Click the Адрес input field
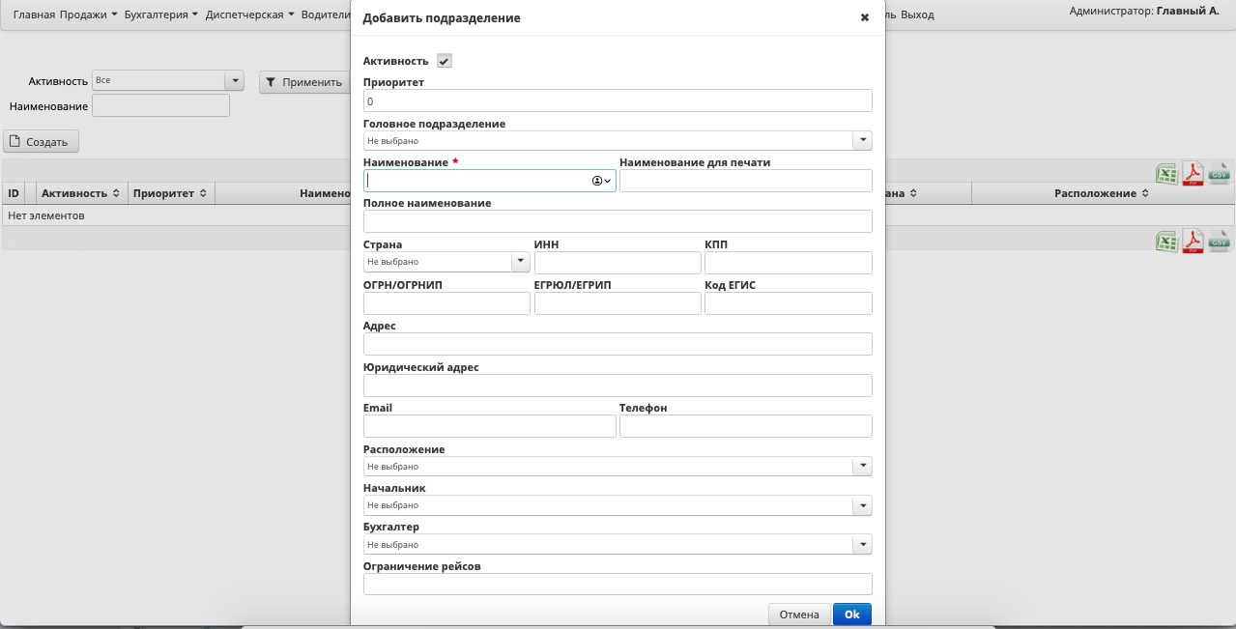This screenshot has width=1236, height=629. (618, 344)
